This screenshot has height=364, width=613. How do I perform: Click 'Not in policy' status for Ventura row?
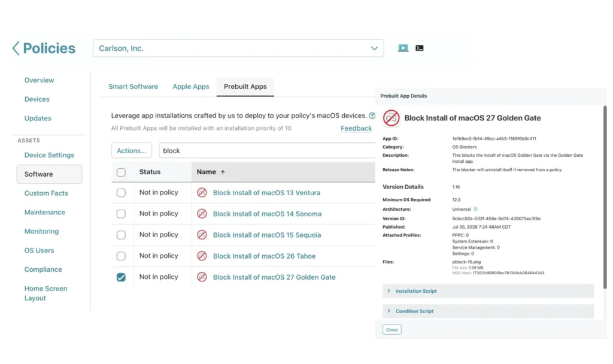pyautogui.click(x=159, y=192)
